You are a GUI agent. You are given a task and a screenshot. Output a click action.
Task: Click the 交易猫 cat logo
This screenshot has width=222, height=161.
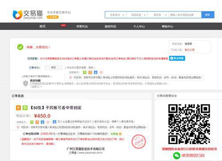(17, 15)
